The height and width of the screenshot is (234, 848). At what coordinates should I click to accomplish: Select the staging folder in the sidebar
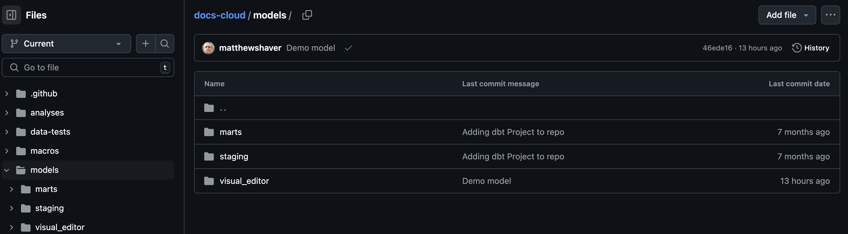tap(49, 208)
